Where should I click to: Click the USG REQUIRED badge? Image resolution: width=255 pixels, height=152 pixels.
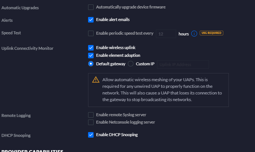pyautogui.click(x=212, y=33)
